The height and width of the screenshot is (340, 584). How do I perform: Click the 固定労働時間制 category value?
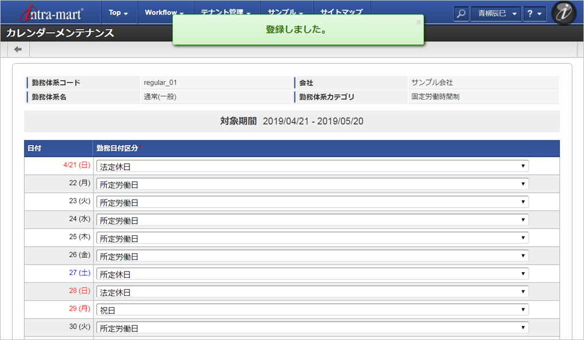coord(435,97)
